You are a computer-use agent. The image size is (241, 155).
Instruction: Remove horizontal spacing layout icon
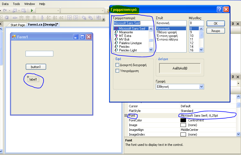[34, 18]
